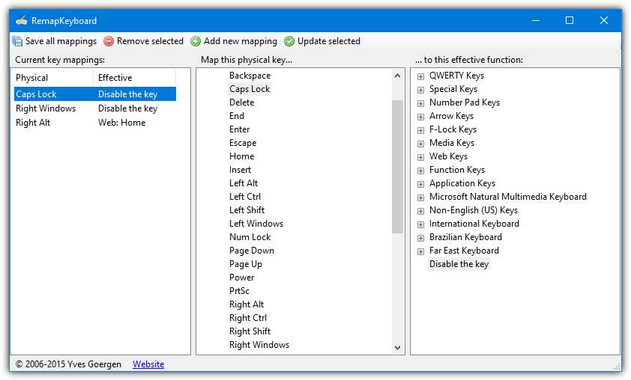This screenshot has width=631, height=380.
Task: Select Right Shift in physical key list
Action: 250,331
